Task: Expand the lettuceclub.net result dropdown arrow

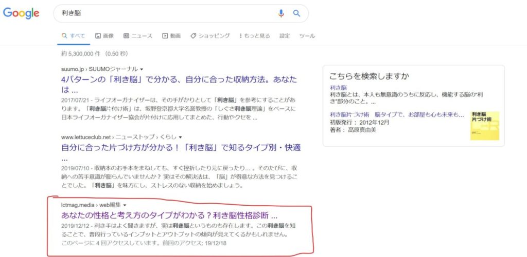Action: [x=181, y=137]
